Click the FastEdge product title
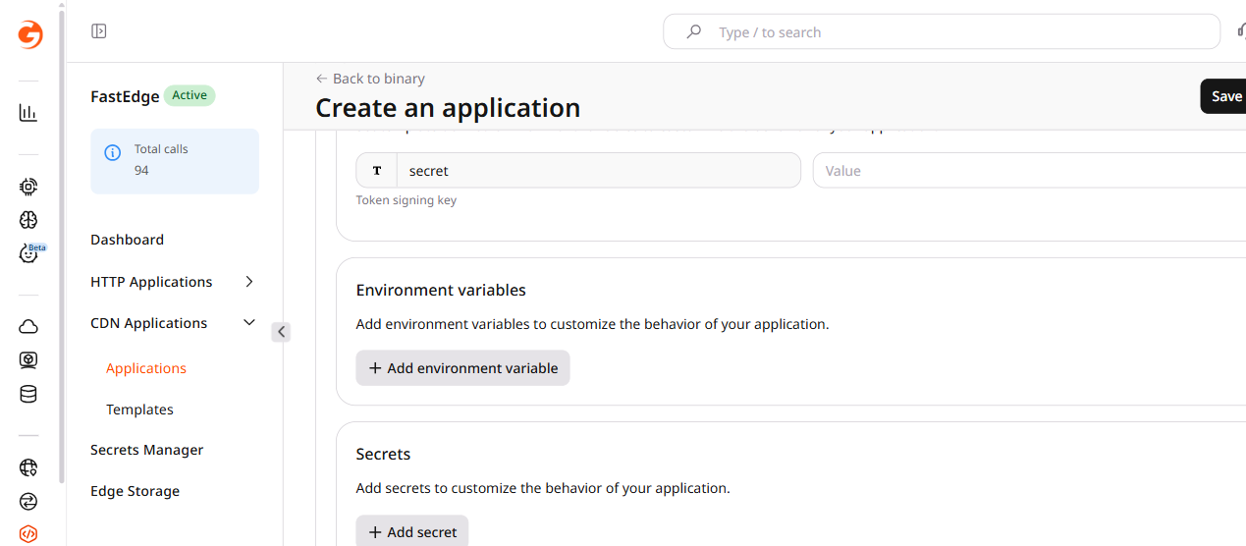The image size is (1246, 546). (x=125, y=96)
